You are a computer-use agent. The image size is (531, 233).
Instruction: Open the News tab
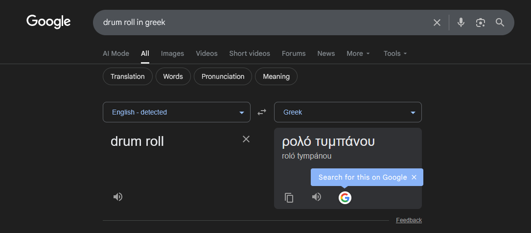click(326, 53)
